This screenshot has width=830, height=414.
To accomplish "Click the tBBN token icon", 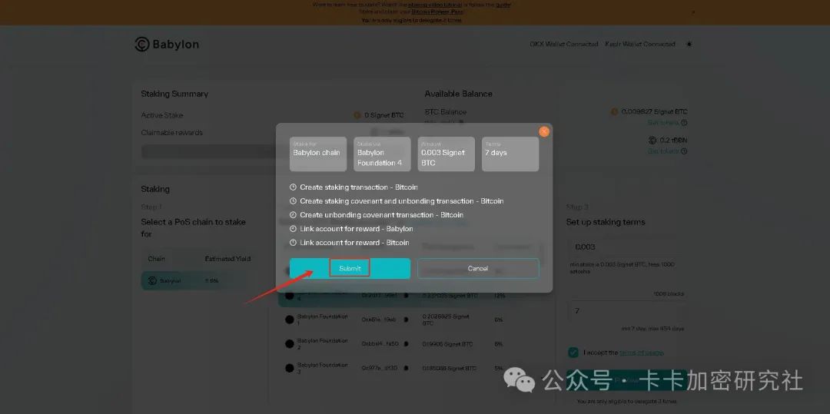I will point(652,141).
